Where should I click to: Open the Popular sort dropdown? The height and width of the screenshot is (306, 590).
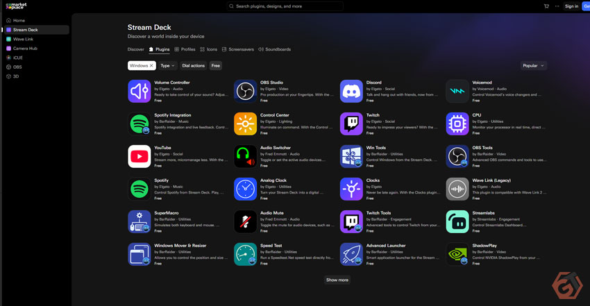[x=533, y=65]
